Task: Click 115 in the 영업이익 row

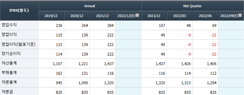Action: point(59,35)
